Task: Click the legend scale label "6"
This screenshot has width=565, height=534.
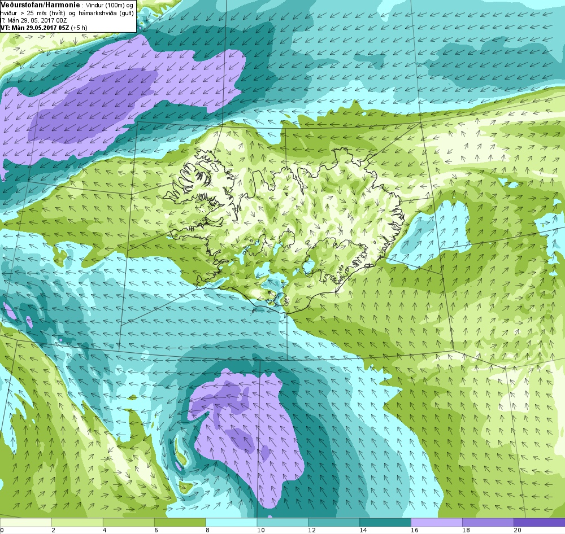Action: tap(156, 530)
